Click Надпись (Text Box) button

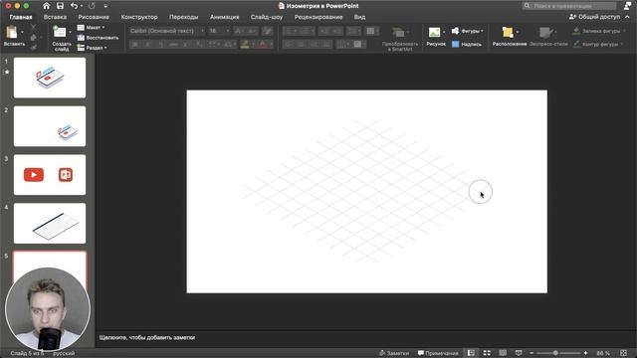coord(467,44)
